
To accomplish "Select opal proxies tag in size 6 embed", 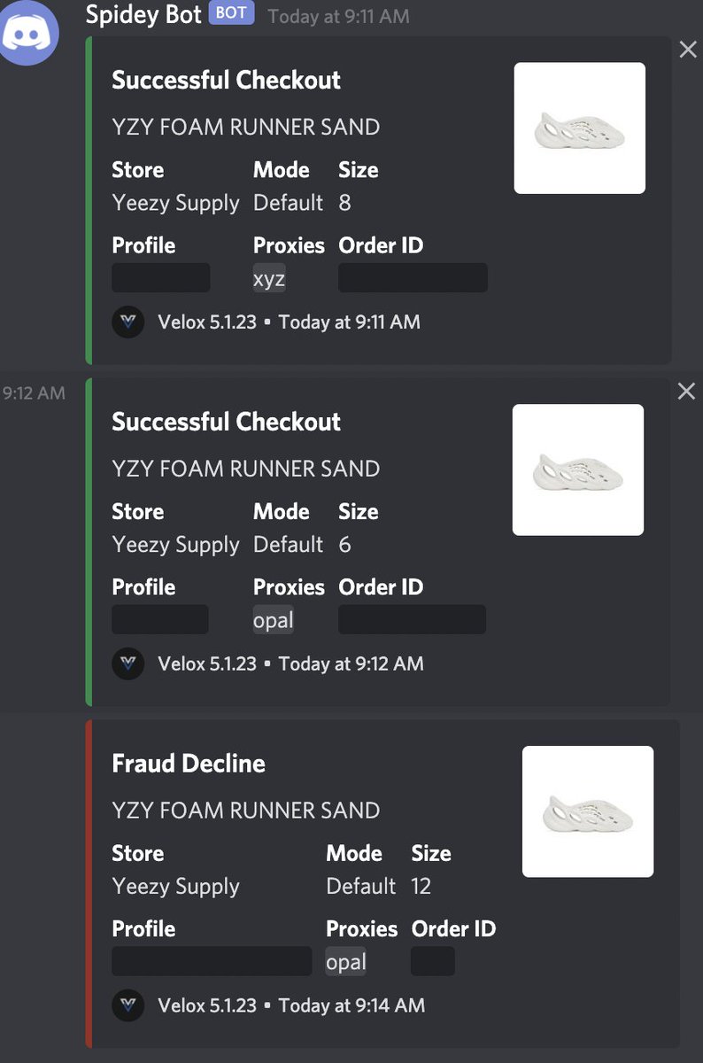I will coord(274,620).
